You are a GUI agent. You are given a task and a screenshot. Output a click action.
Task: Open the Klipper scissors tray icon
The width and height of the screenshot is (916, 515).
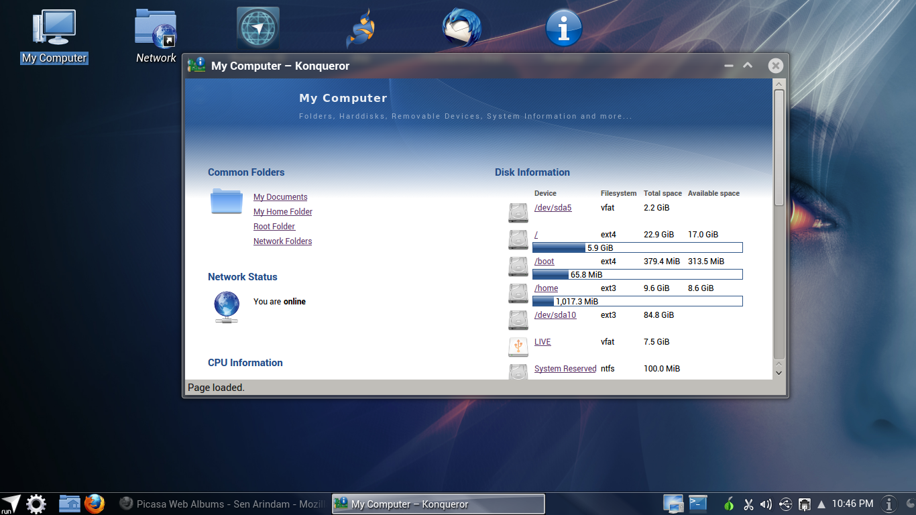click(748, 503)
